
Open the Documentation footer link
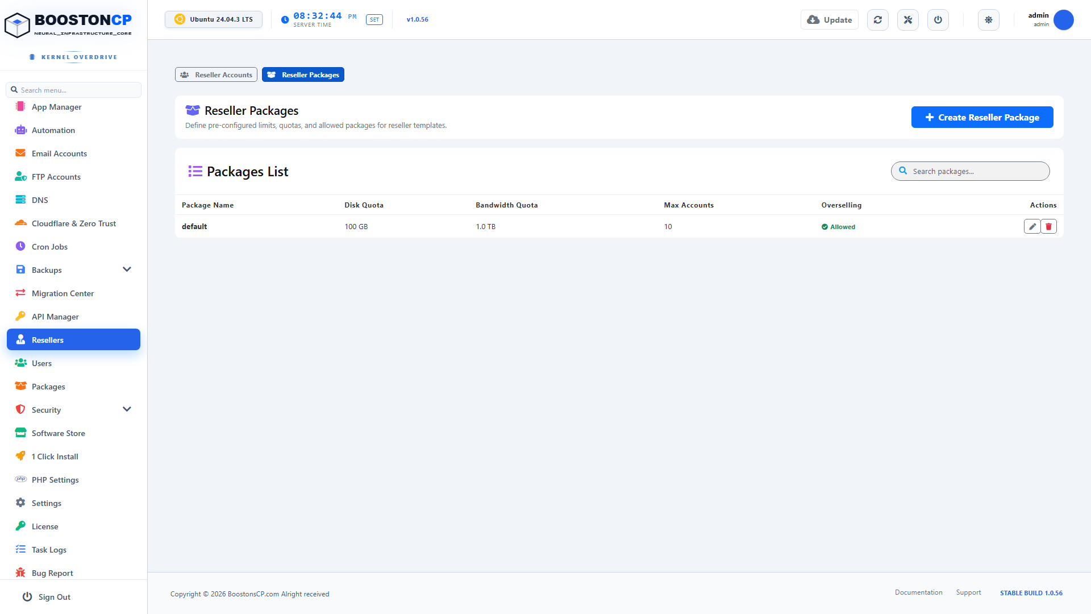(x=918, y=592)
